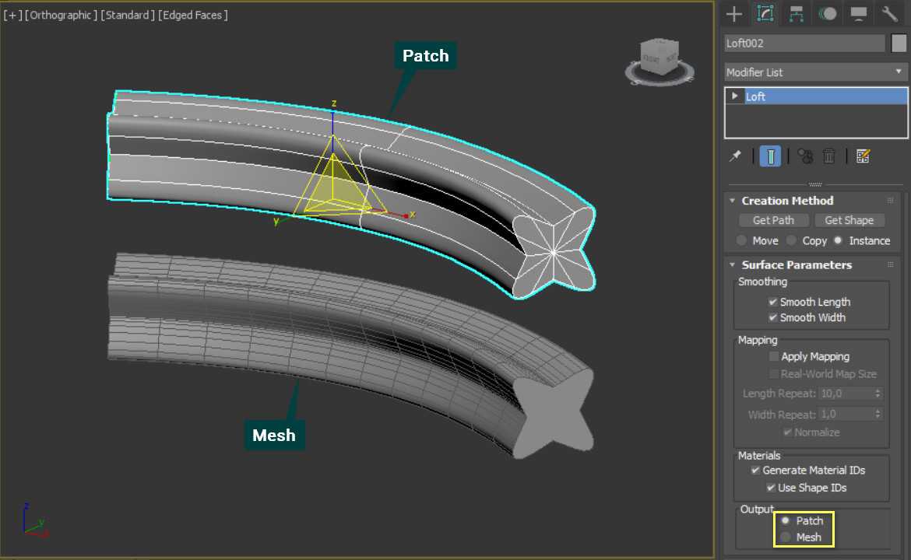Open the Utilities wrench tab

pyautogui.click(x=890, y=14)
